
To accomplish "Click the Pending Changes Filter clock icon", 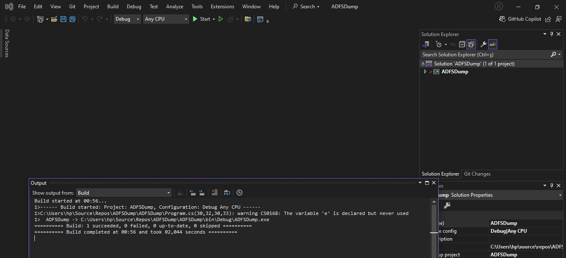I will tap(438, 44).
